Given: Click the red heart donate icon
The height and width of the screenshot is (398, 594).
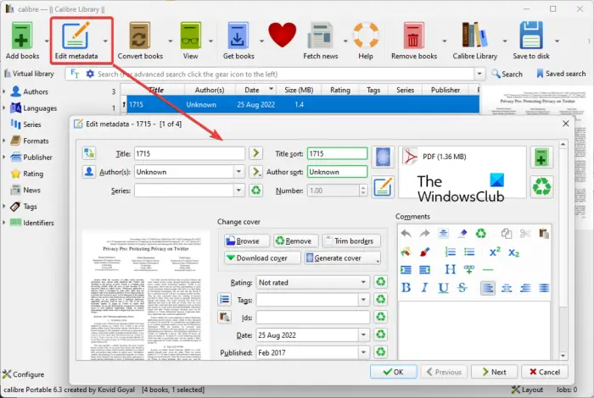Looking at the screenshot, I should [283, 35].
